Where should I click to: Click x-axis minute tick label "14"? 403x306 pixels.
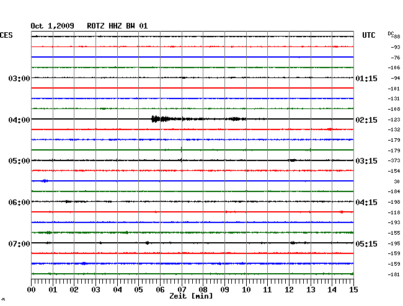332,290
